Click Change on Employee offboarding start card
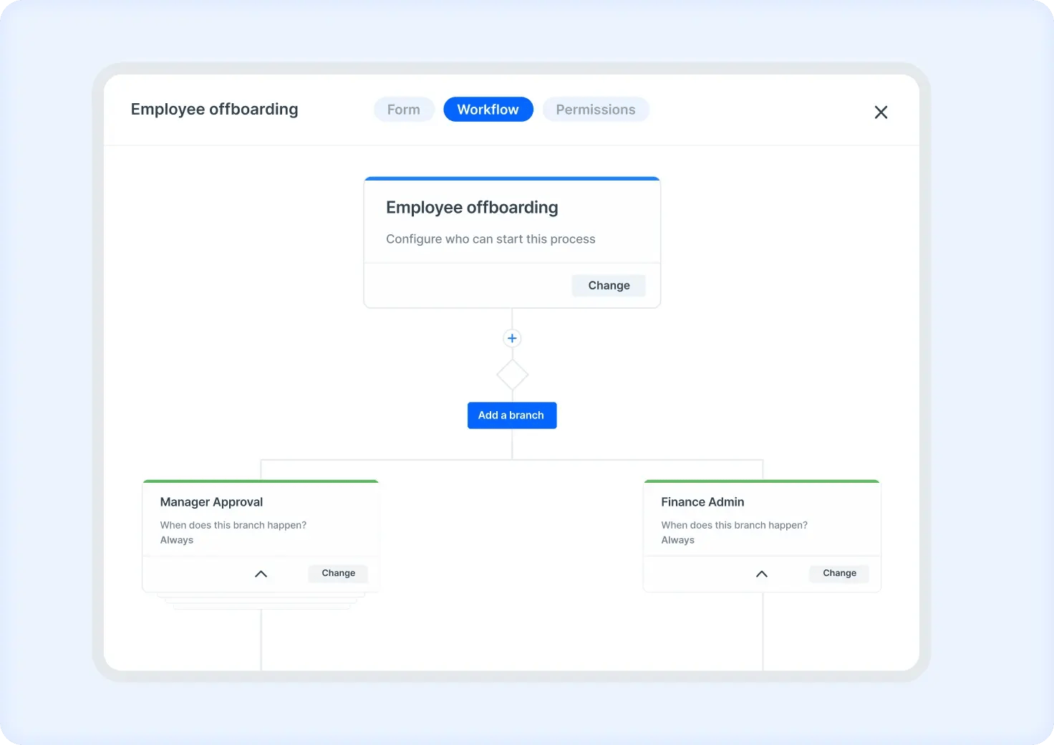Screen dimensions: 1054x745 tap(609, 285)
